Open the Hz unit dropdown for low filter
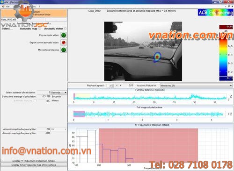234x171 pixels. [59, 129]
